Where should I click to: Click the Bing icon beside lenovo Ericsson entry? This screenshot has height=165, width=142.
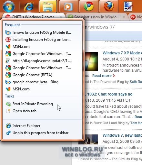[x=8, y=32]
